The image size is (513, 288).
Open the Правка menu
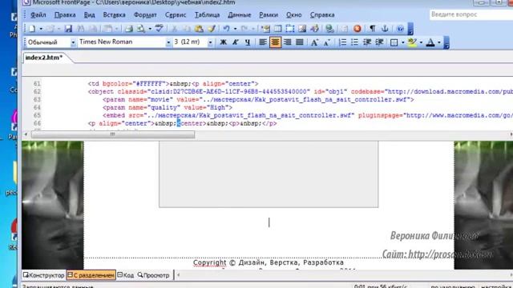65,15
